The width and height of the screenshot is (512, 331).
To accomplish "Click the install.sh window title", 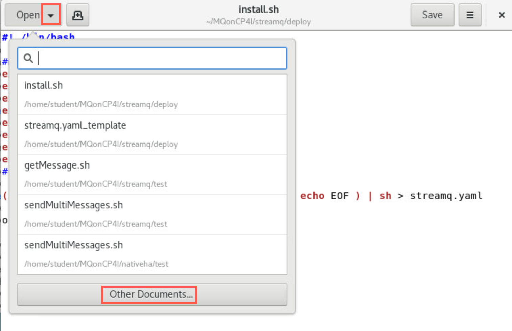I will [x=259, y=9].
